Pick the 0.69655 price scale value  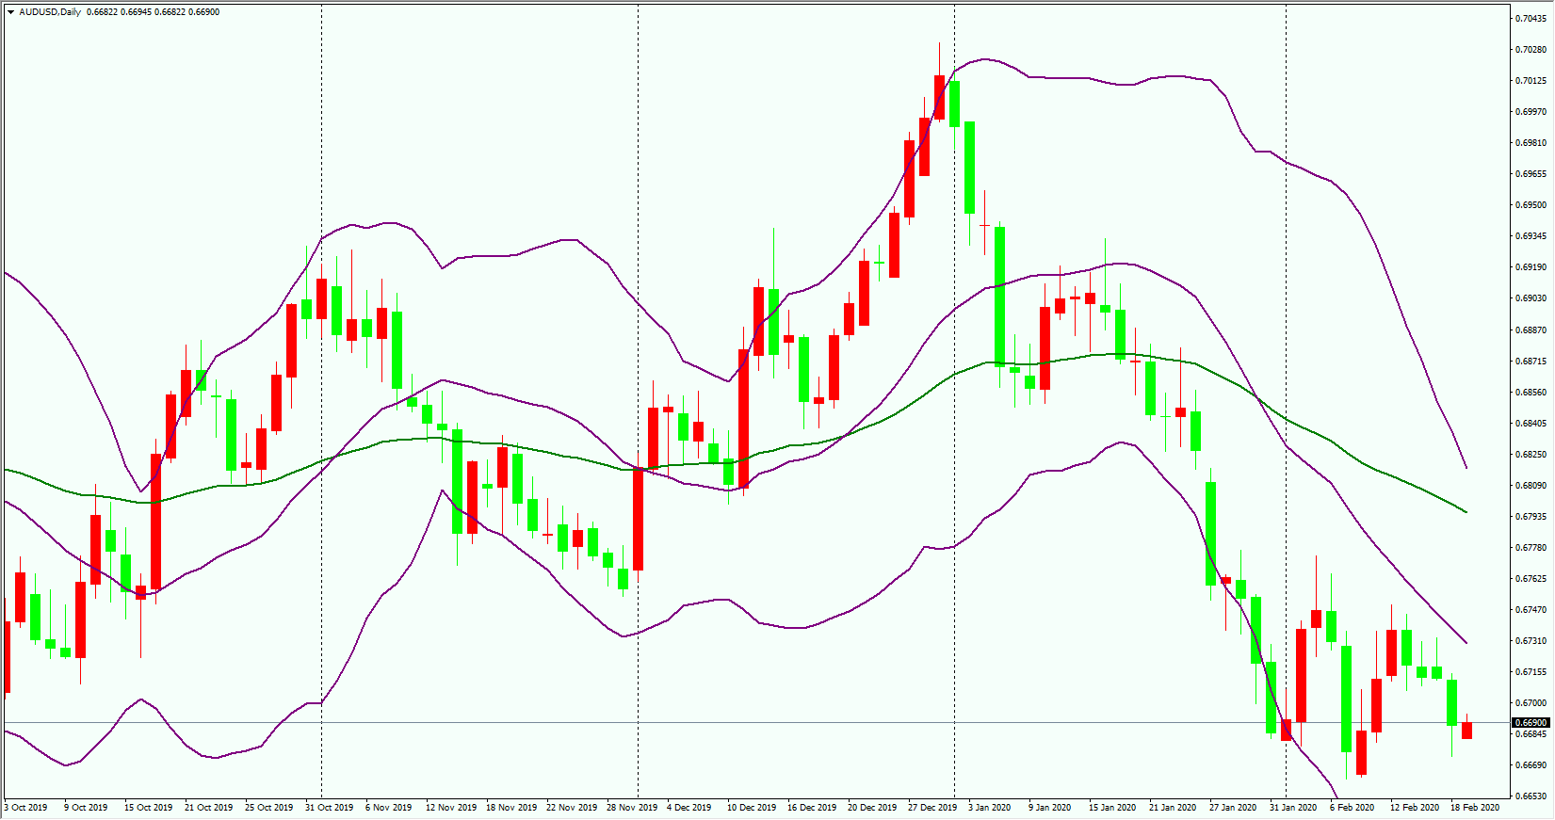click(1531, 173)
